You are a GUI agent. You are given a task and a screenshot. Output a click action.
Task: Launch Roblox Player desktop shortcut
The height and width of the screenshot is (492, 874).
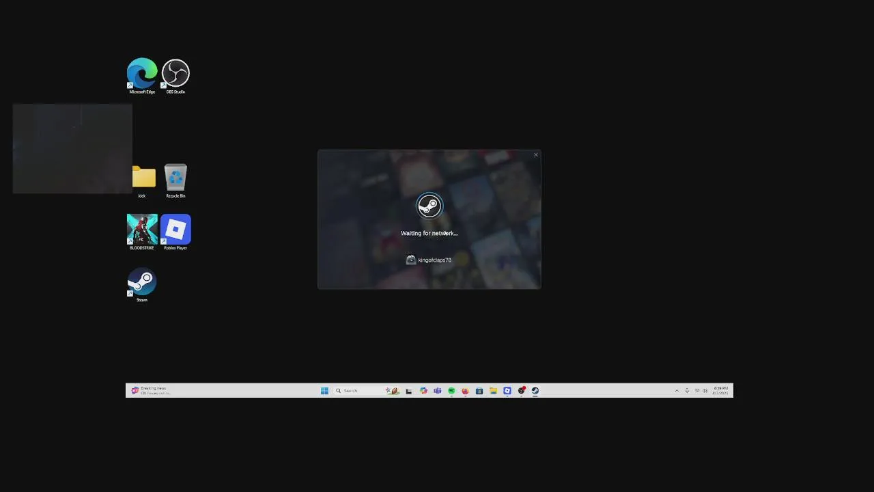click(x=175, y=232)
